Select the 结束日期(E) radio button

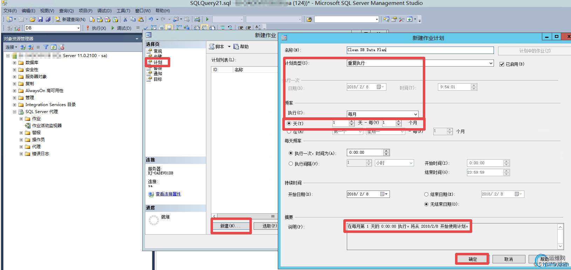426,194
